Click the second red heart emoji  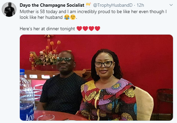coord(85,29)
